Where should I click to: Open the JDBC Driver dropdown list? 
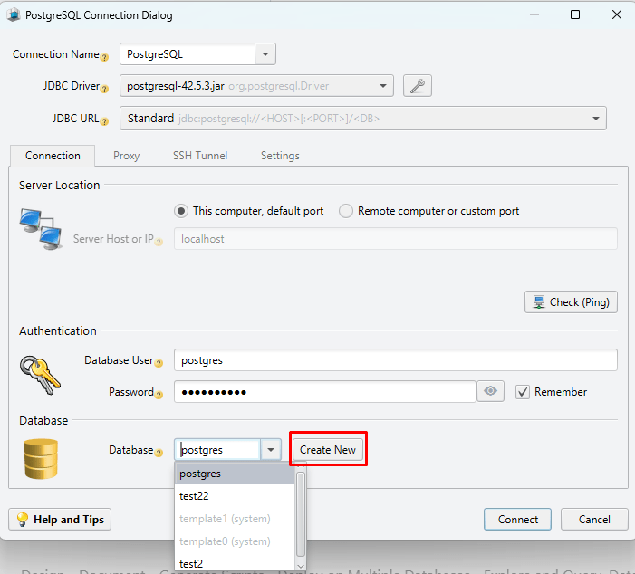pyautogui.click(x=382, y=86)
